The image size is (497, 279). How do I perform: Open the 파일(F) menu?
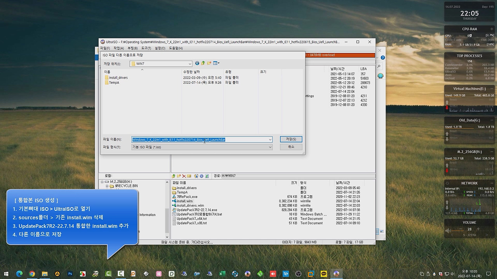pyautogui.click(x=105, y=48)
